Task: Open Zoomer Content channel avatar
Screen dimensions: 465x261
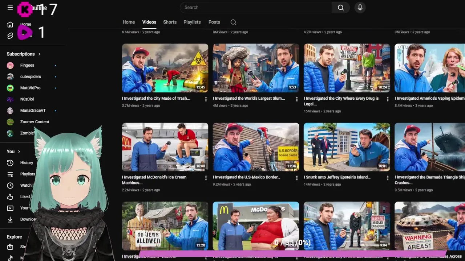Action: click(x=10, y=122)
